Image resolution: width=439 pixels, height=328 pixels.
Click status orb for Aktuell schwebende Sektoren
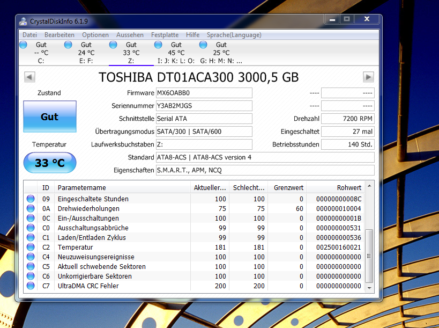[31, 266]
